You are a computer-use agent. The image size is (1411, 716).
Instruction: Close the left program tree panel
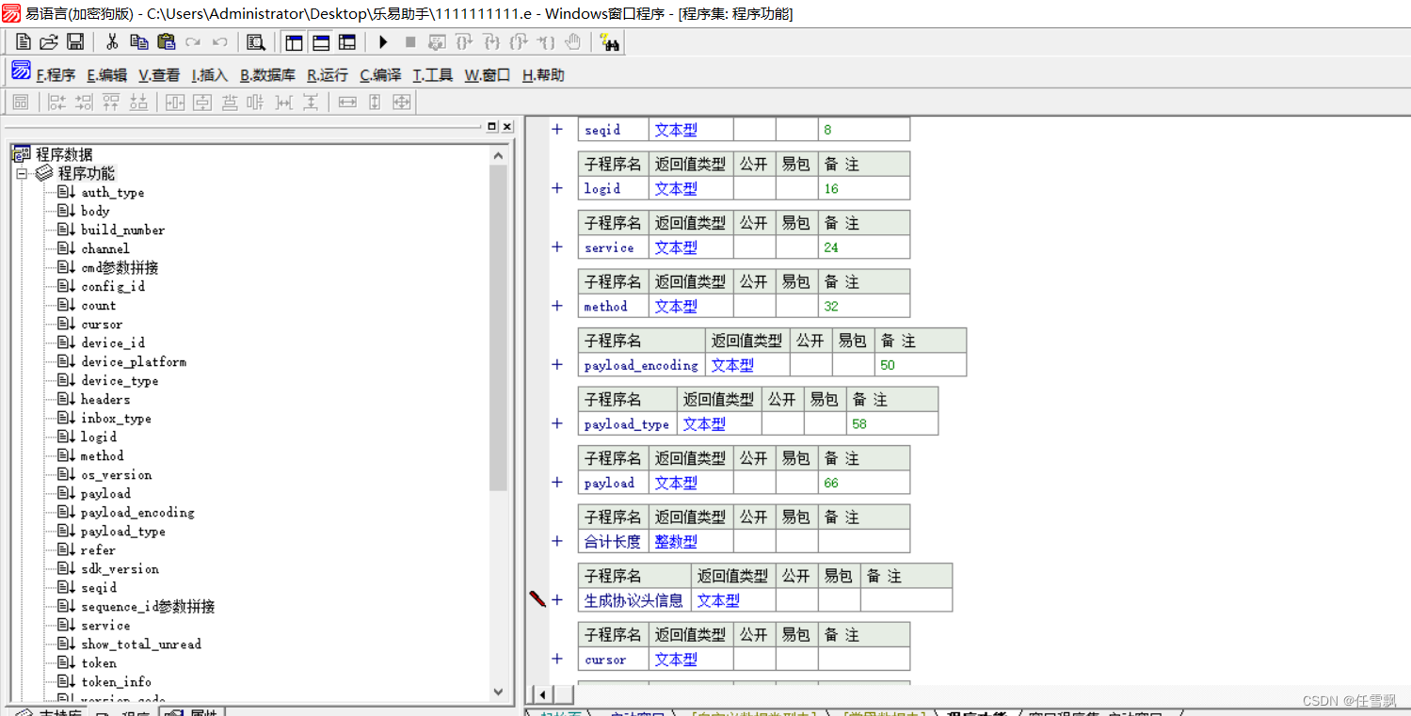(507, 126)
